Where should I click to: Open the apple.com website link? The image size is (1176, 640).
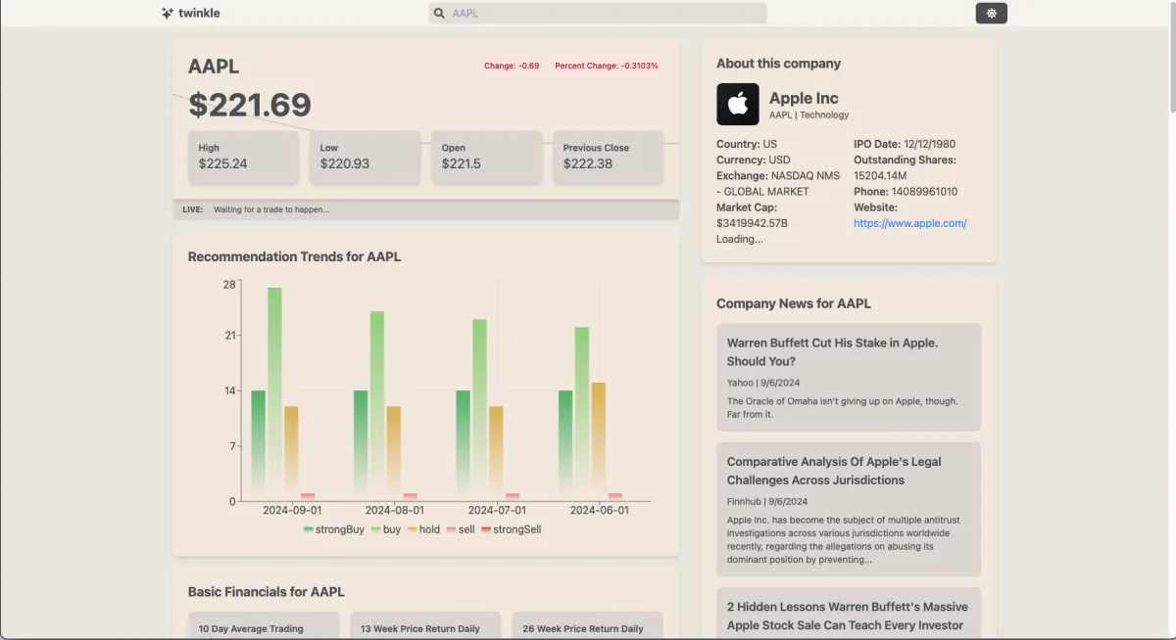(x=910, y=223)
